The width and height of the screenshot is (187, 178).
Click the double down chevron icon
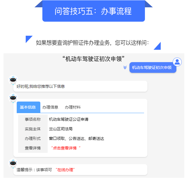coord(125,67)
